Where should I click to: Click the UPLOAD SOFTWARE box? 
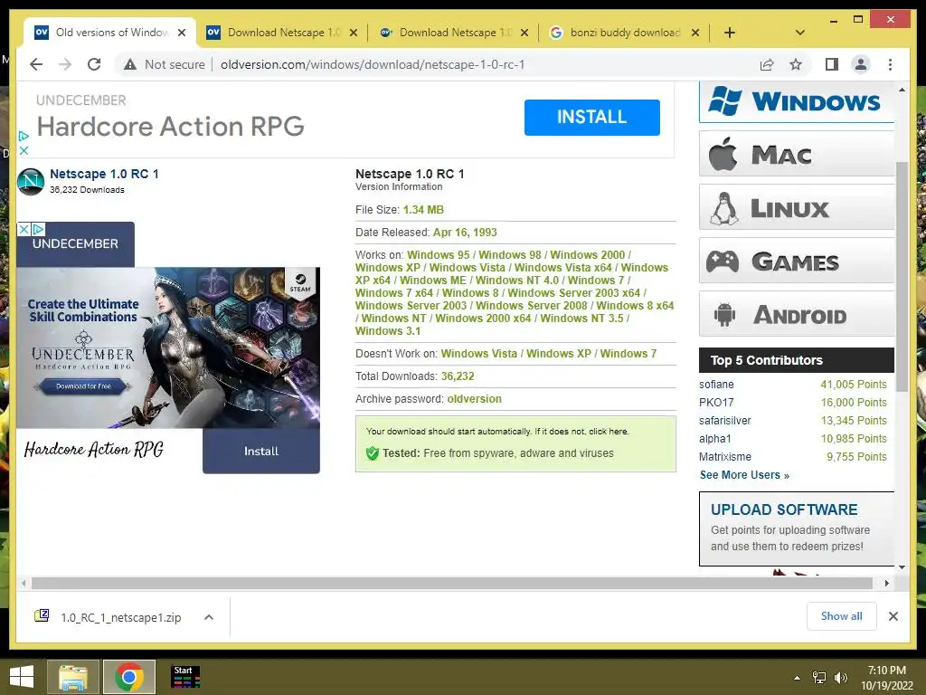coord(797,528)
